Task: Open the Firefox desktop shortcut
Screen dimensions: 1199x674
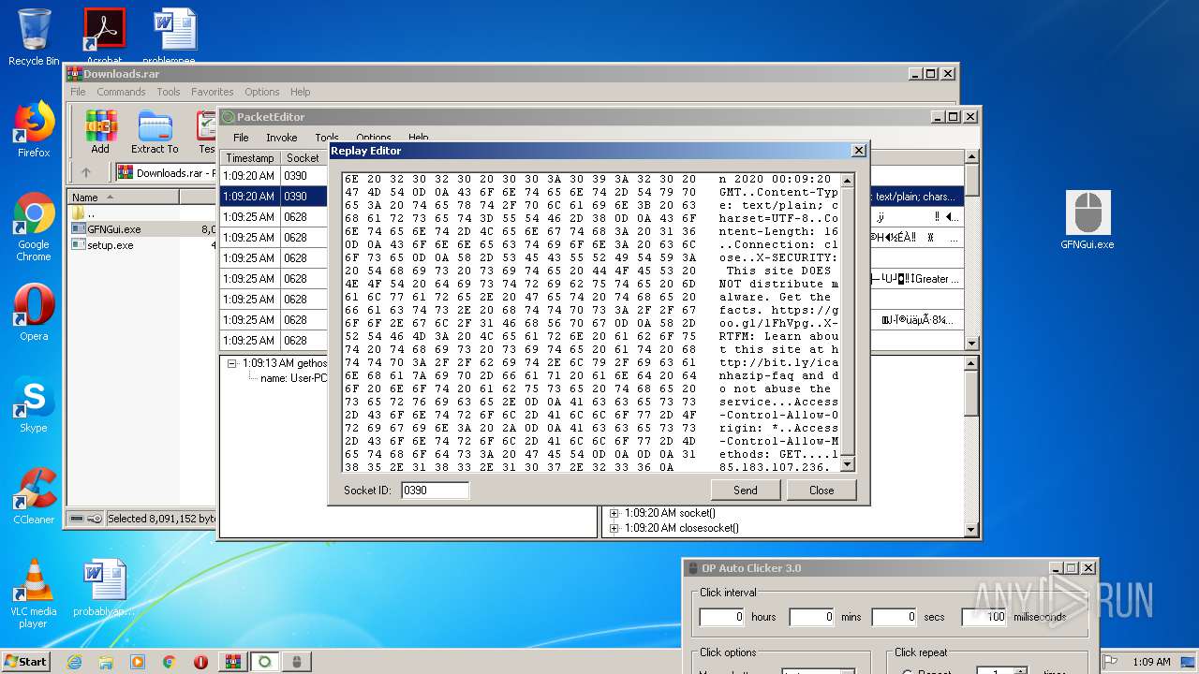Action: tap(34, 130)
